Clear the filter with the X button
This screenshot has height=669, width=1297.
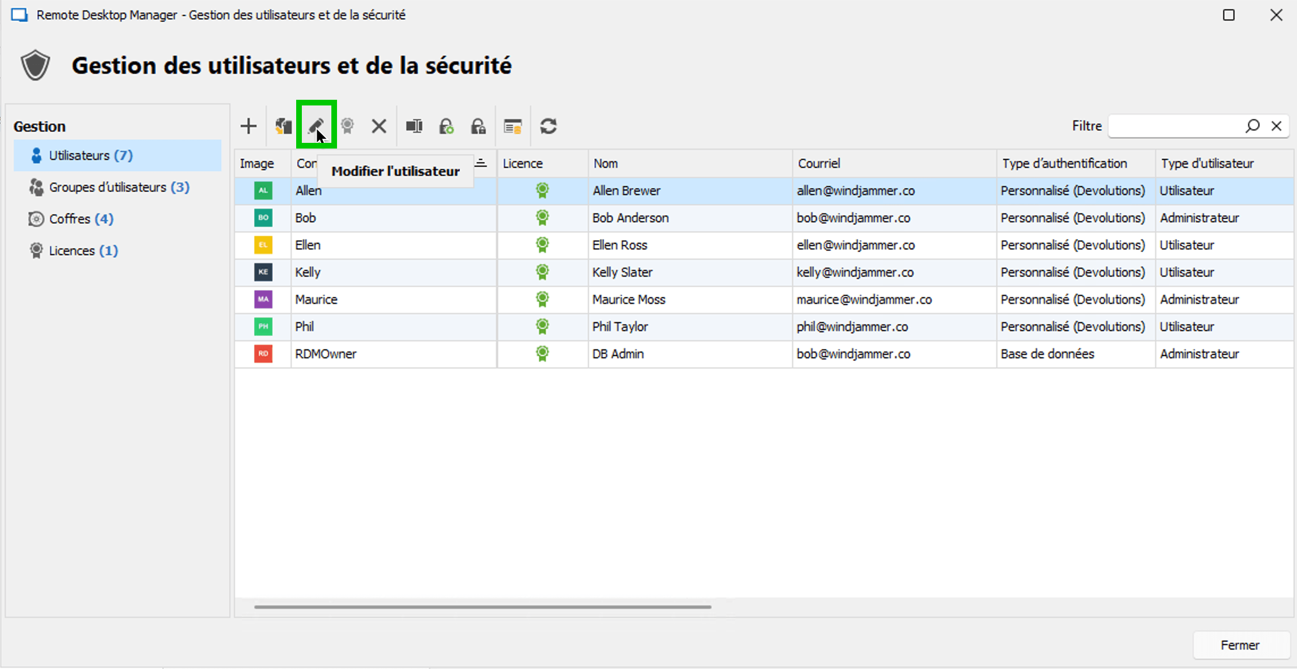[1277, 126]
